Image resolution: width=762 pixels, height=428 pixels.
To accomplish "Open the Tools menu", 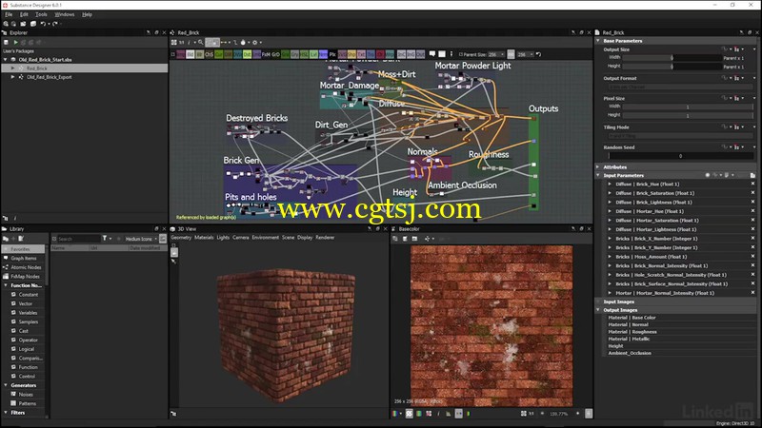I will tap(41, 14).
